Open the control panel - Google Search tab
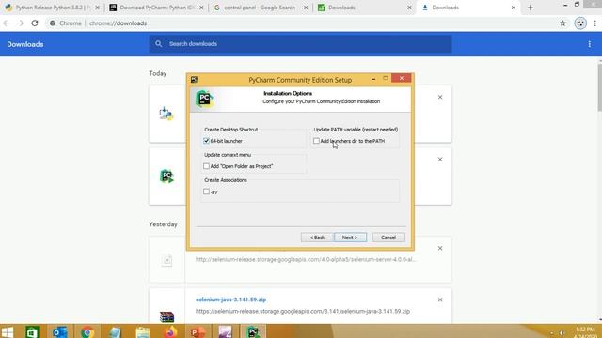Screen dimensions: 602x338 [260, 8]
